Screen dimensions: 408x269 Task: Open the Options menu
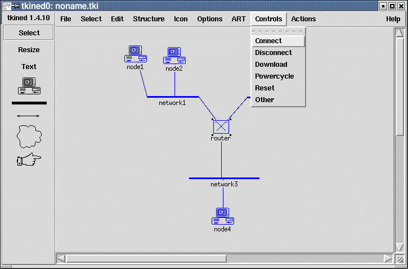(x=209, y=19)
